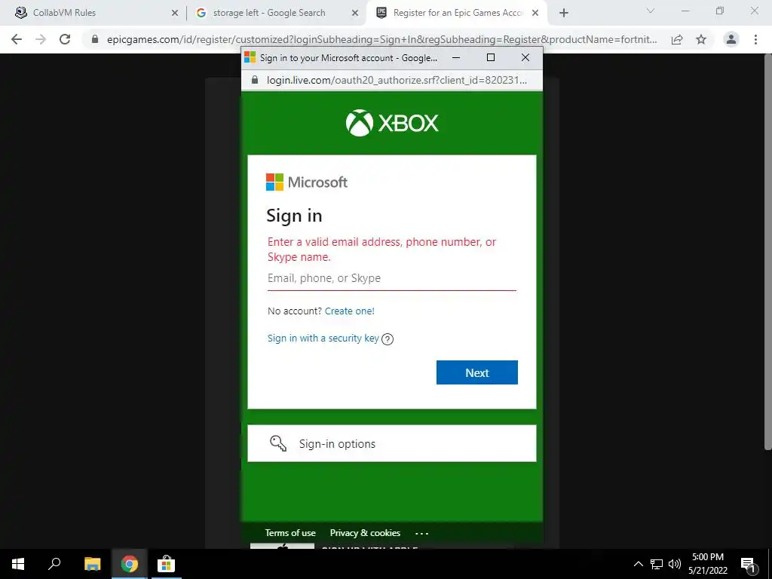Screen dimensions: 772x579
Task: Reload the Epic Games page
Action: coord(65,39)
